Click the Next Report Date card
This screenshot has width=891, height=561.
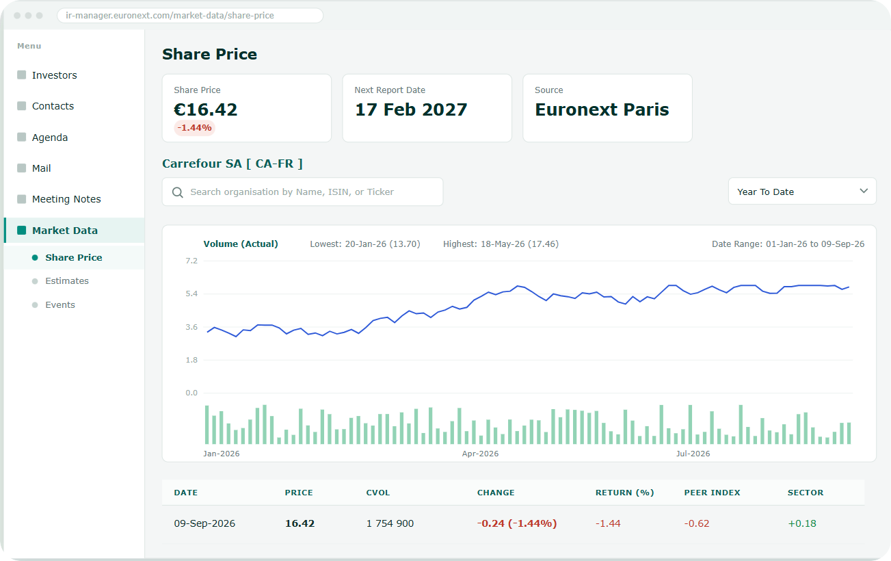427,108
